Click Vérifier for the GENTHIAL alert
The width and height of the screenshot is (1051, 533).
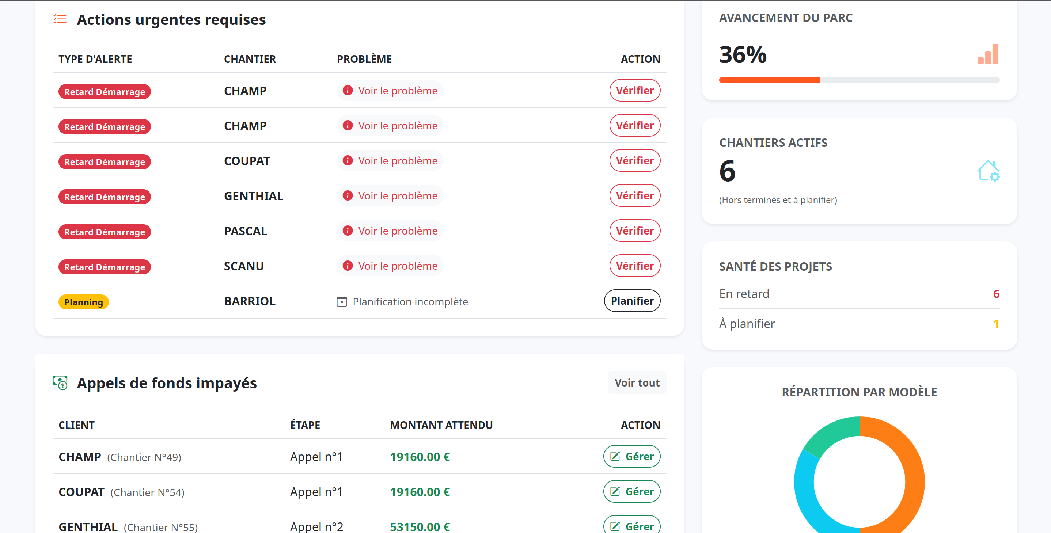(635, 196)
